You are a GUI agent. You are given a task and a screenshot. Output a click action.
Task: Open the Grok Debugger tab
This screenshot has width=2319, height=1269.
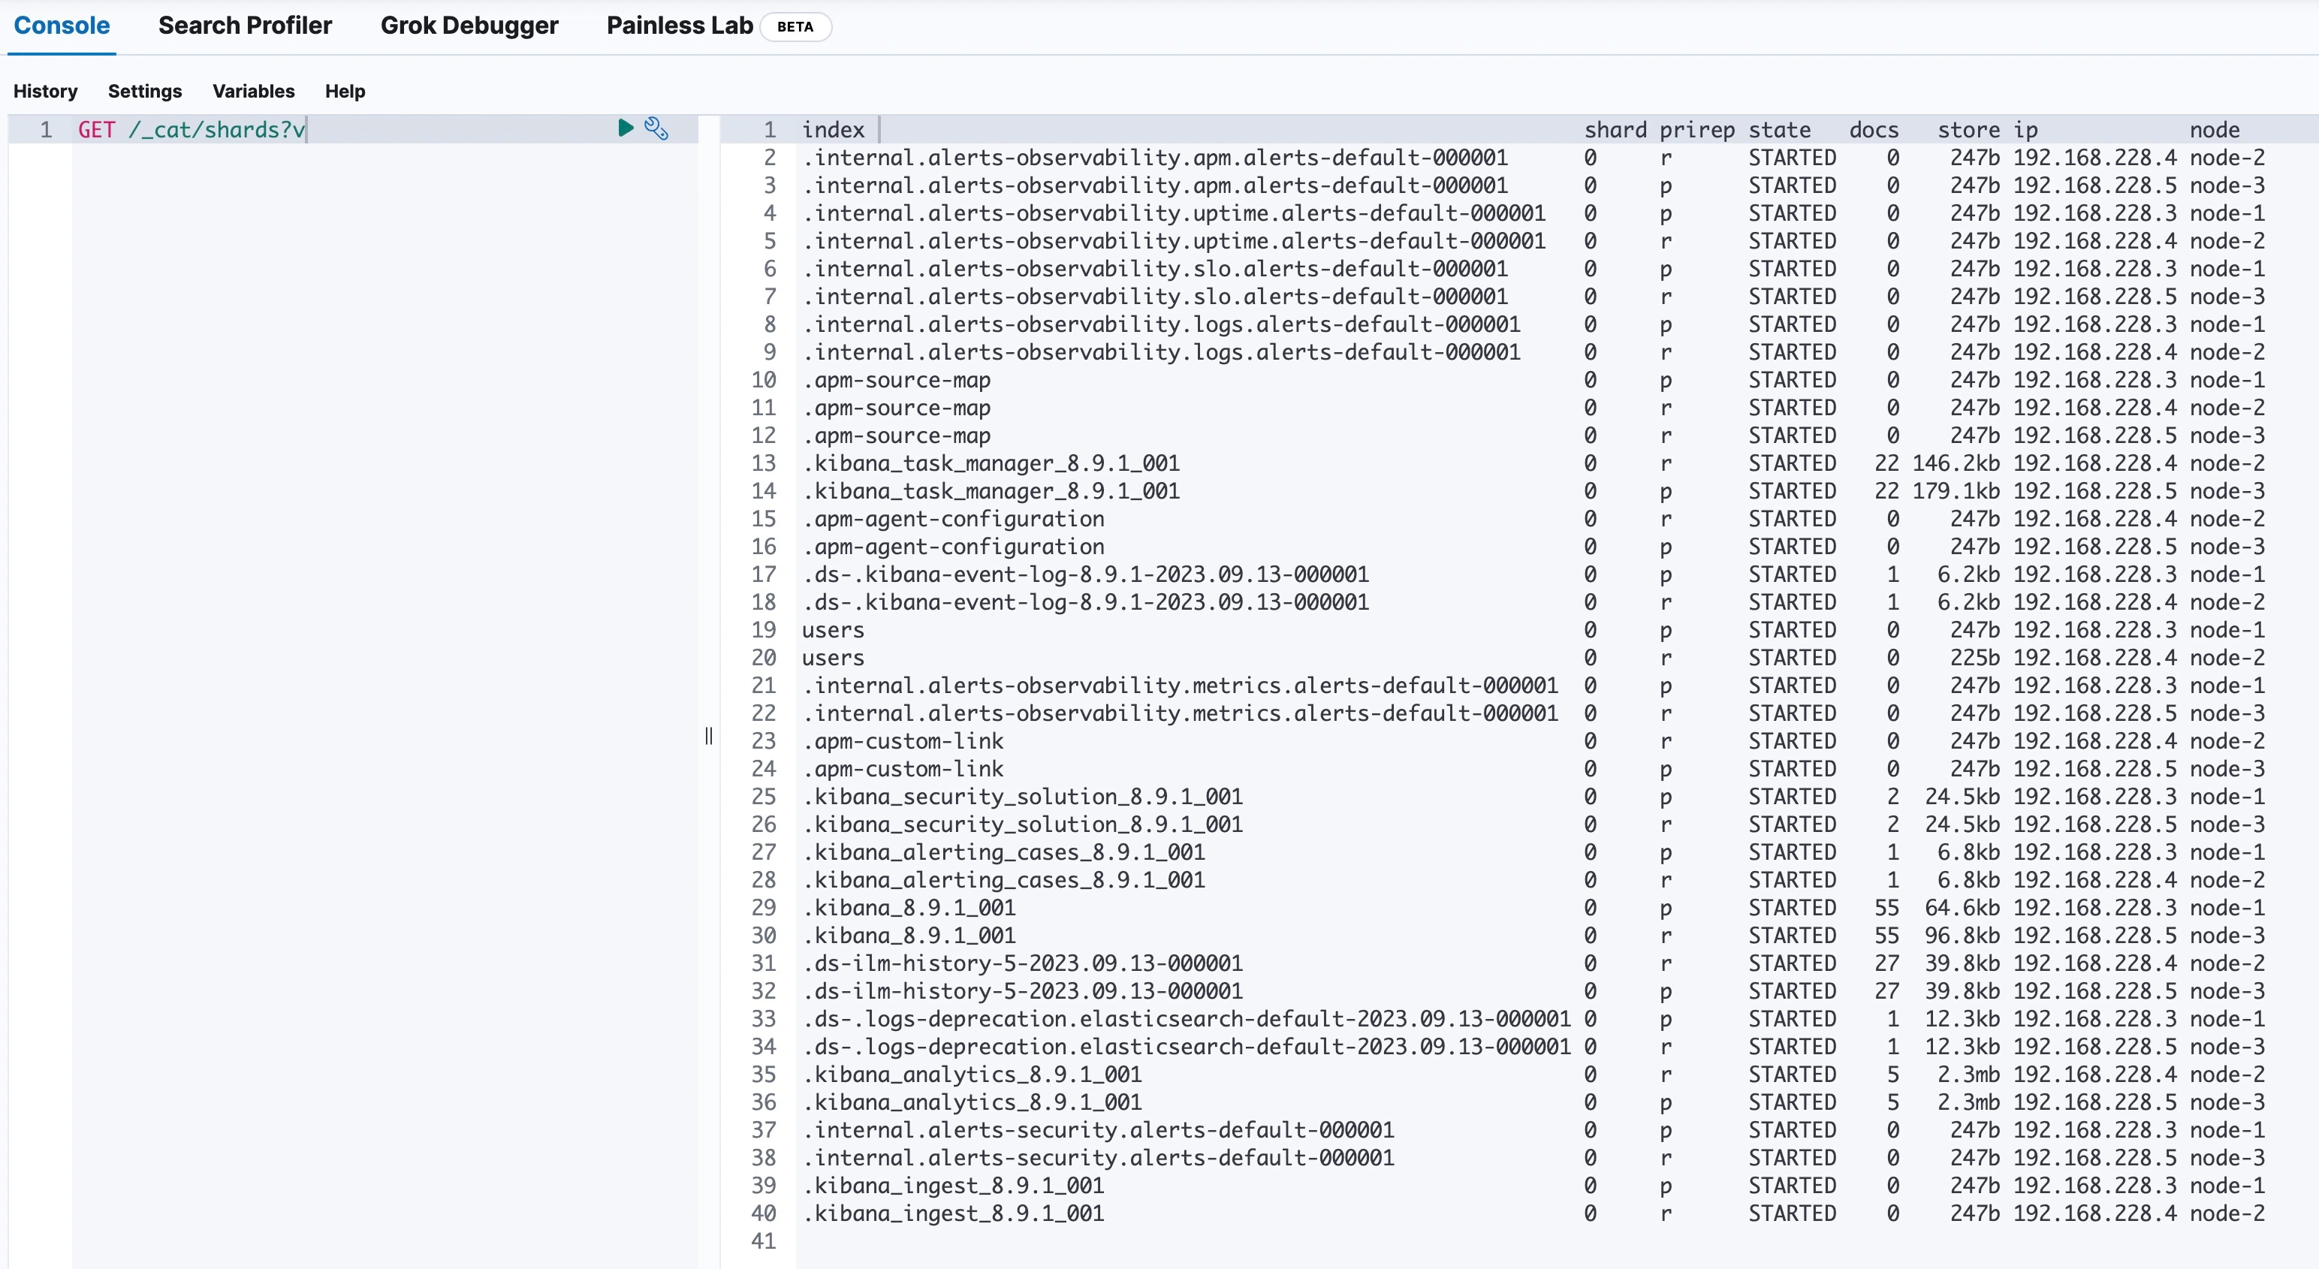click(469, 26)
